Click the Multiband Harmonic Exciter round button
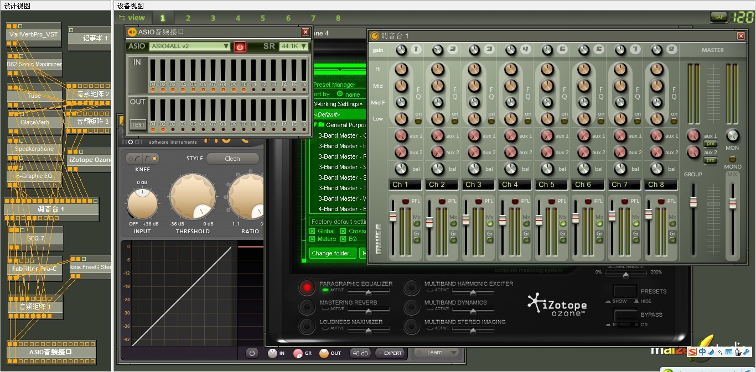 [411, 287]
